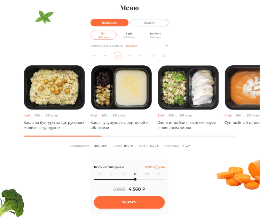Select the Щадящее menu type

click(x=109, y=23)
